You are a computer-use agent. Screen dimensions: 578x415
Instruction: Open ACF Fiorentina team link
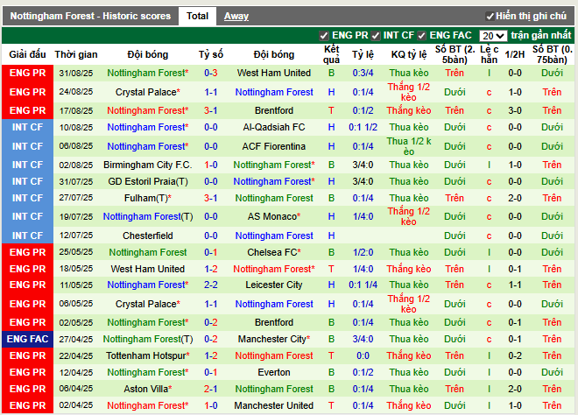click(x=274, y=146)
